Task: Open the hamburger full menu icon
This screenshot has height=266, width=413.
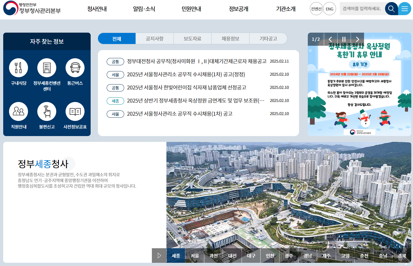Action: pos(405,9)
